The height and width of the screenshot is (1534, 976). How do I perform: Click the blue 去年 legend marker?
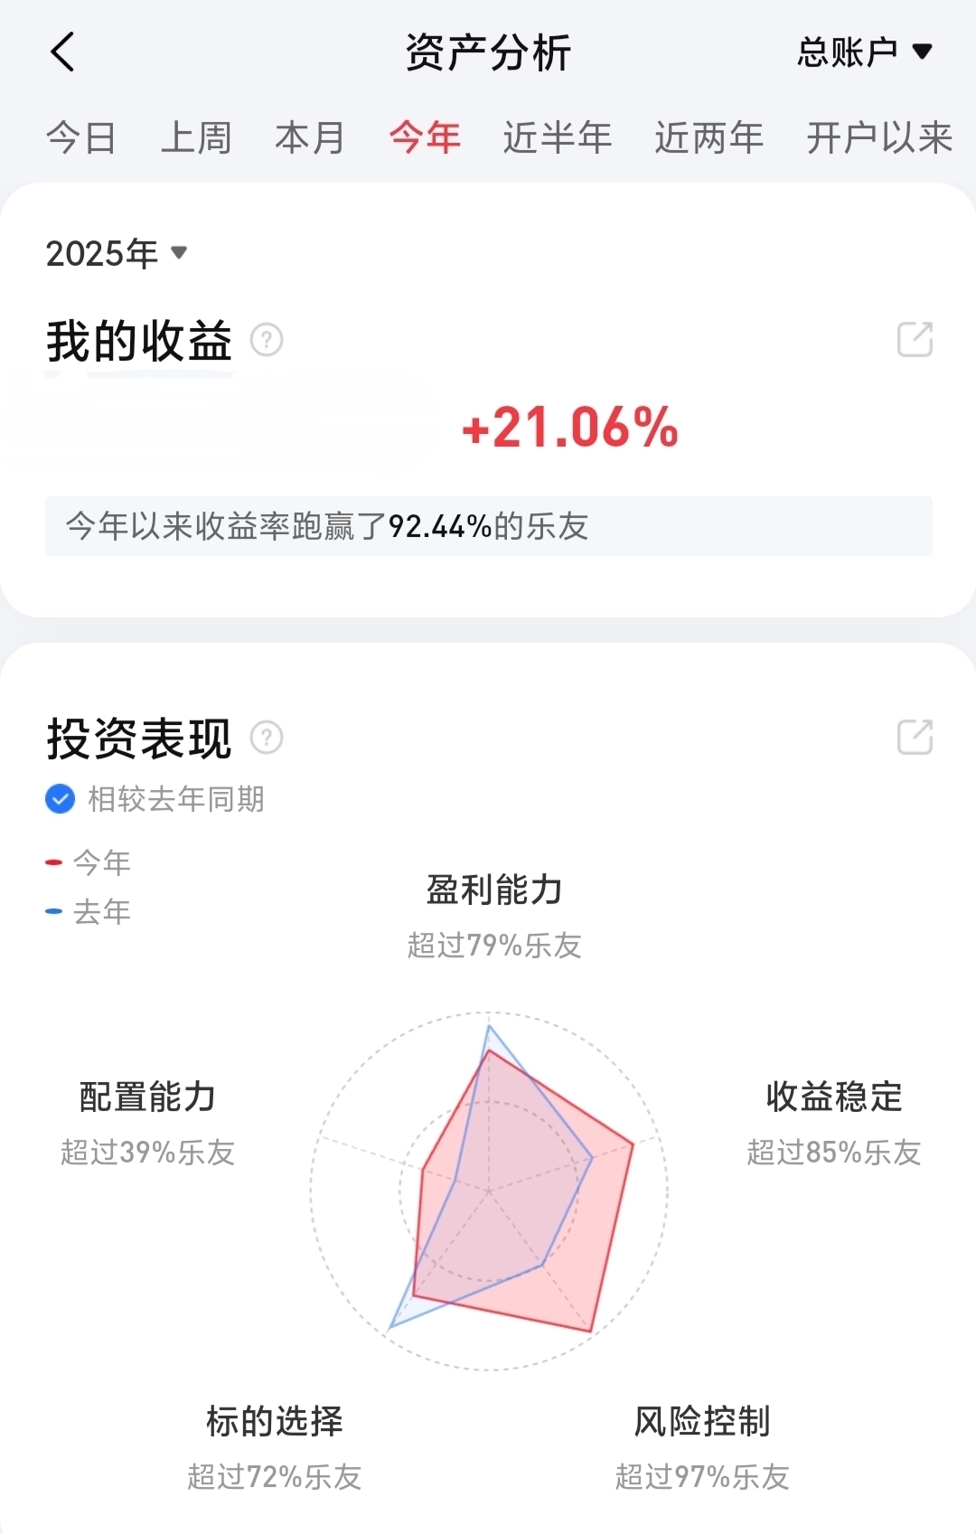(54, 911)
